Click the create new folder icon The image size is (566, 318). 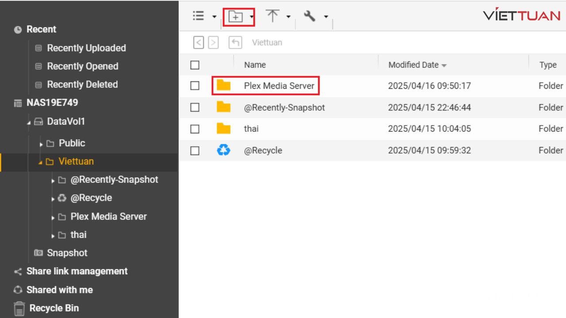point(236,17)
